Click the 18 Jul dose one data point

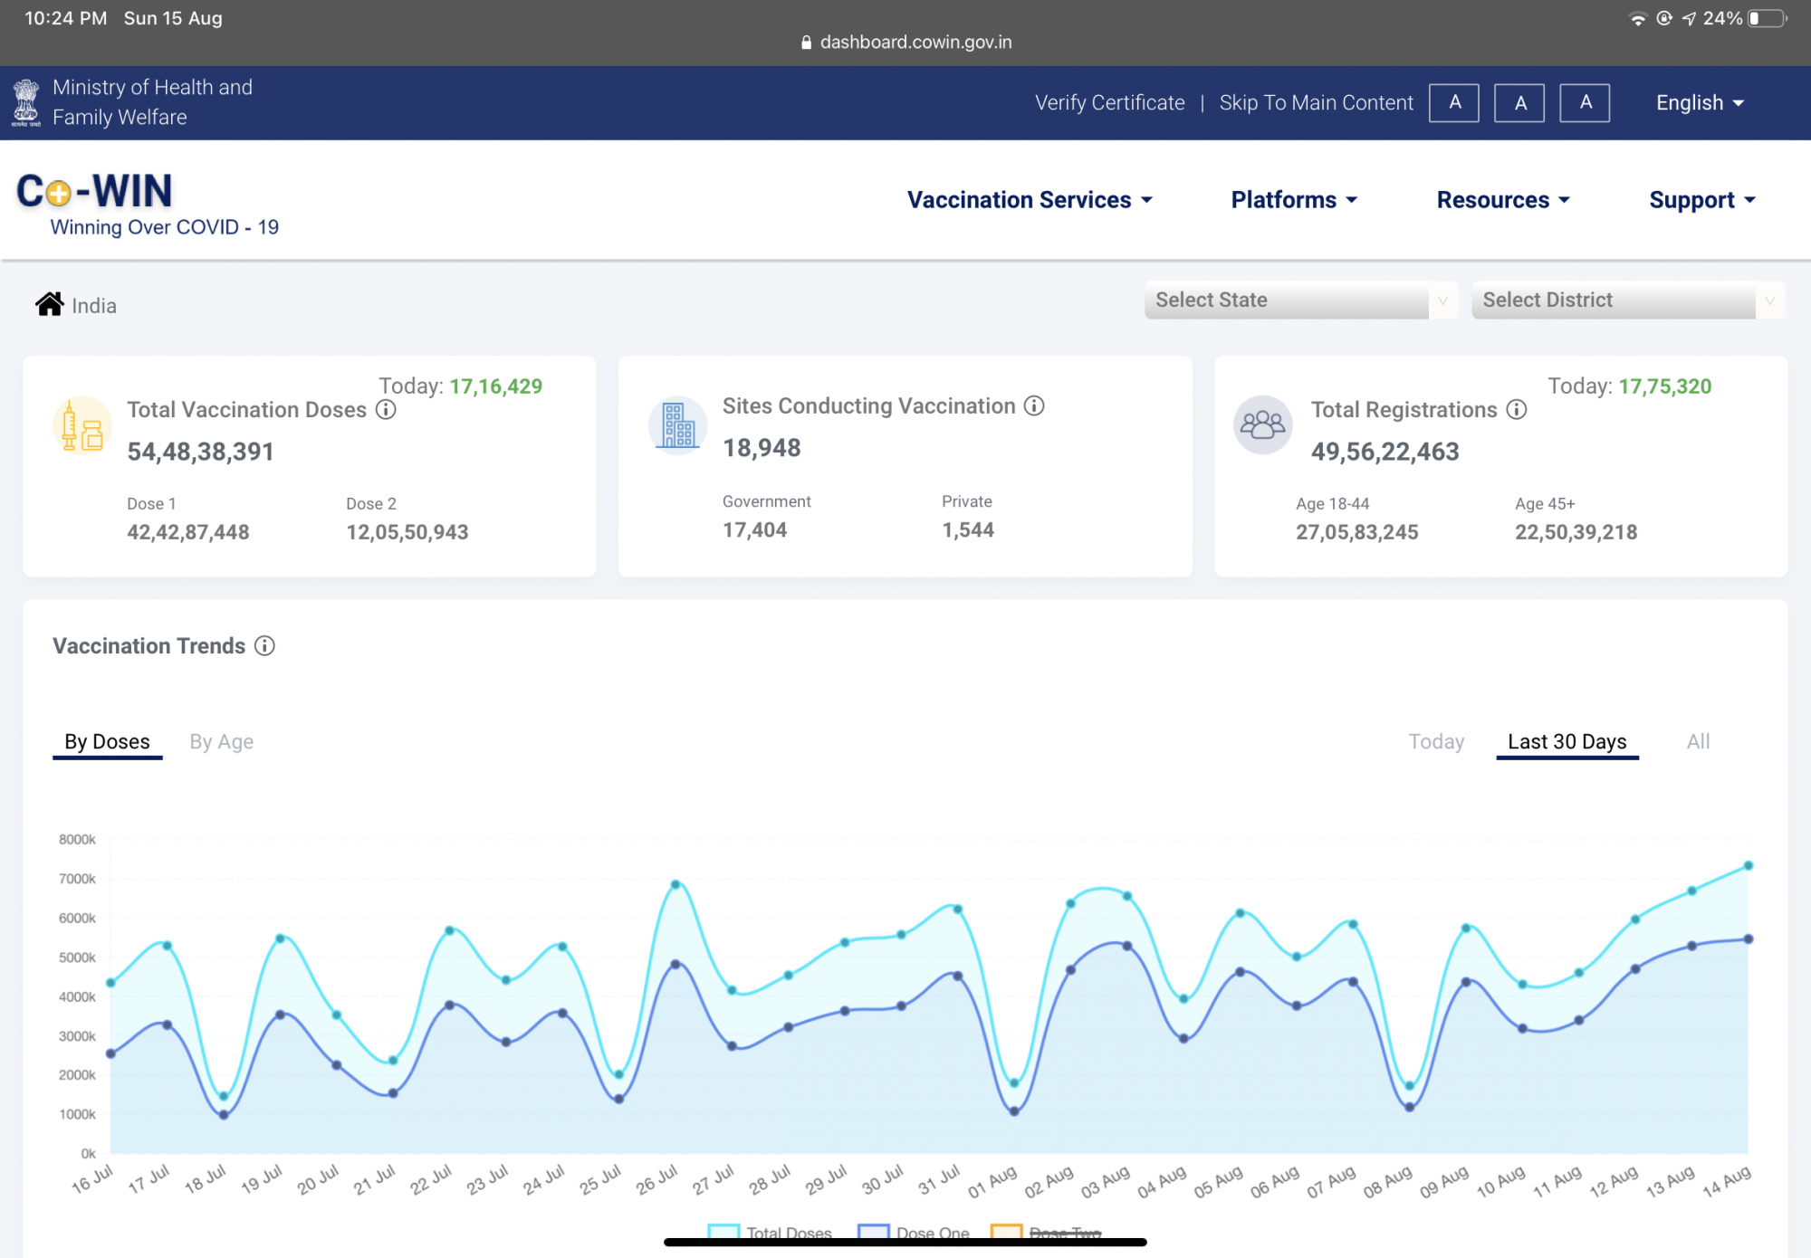[224, 1115]
